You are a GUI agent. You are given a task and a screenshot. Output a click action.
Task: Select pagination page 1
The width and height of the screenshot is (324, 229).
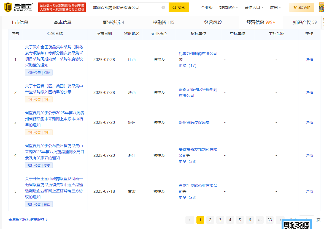click(x=200, y=220)
